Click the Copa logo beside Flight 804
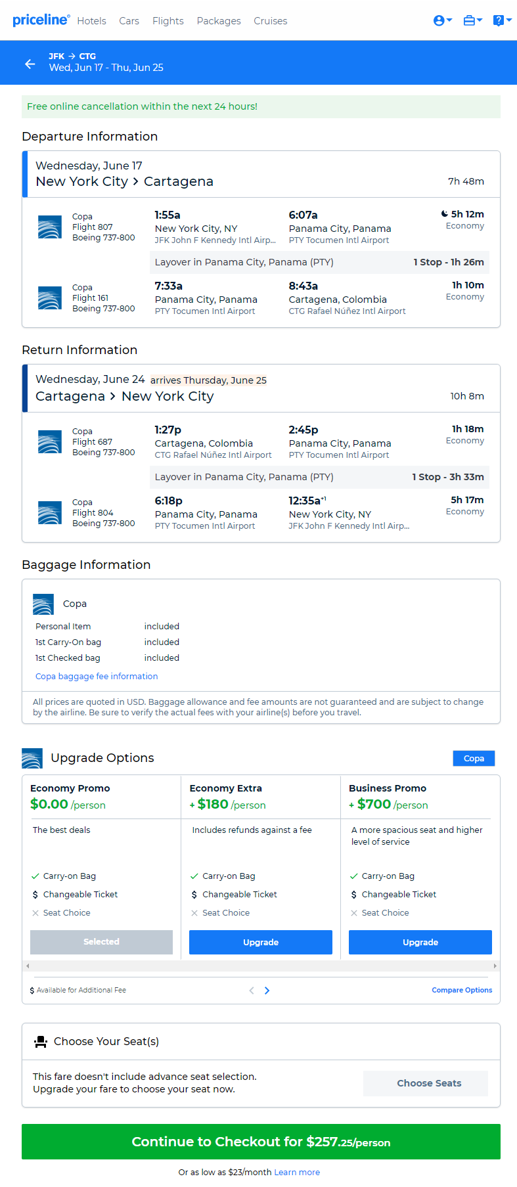The height and width of the screenshot is (1187, 517). 50,513
